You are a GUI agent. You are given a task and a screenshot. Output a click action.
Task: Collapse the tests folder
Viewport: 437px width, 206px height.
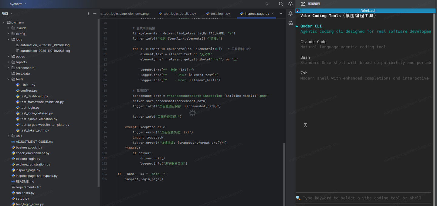pos(8,79)
